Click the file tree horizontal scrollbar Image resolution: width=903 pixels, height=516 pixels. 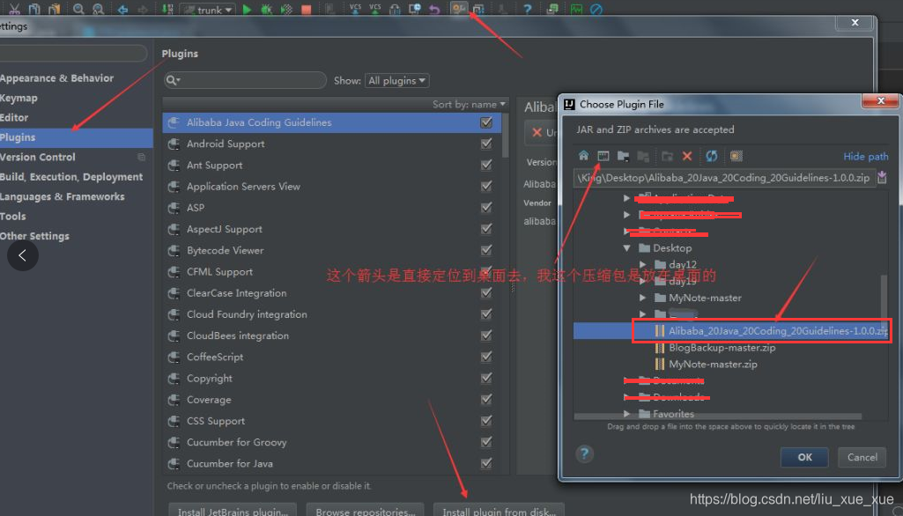(x=718, y=416)
